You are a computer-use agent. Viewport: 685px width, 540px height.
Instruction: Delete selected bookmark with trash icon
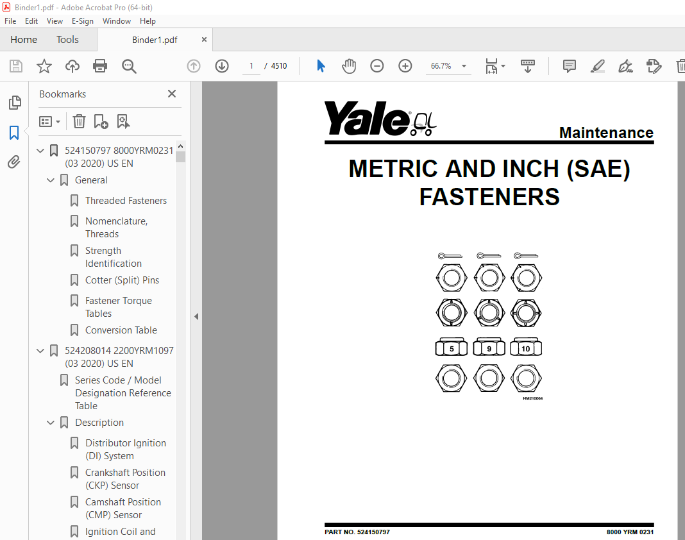point(79,121)
